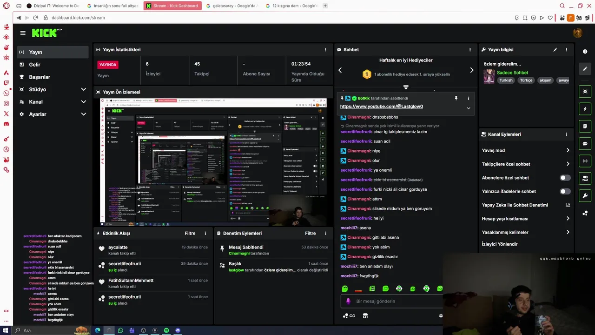595x335 pixels.
Task: Toggle Abonelere özel sohbet switch
Action: click(x=565, y=178)
